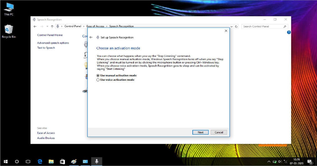Click the Next button in setup dialog
The height and width of the screenshot is (166, 317).
(201, 132)
